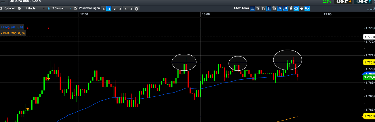The image size is (375, 122).
Task: Click the 19:00 time axis label
Action: (328, 14)
